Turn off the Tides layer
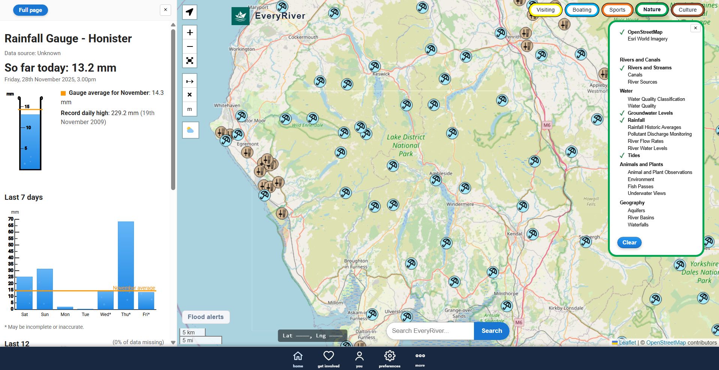The height and width of the screenshot is (370, 719). tap(634, 156)
